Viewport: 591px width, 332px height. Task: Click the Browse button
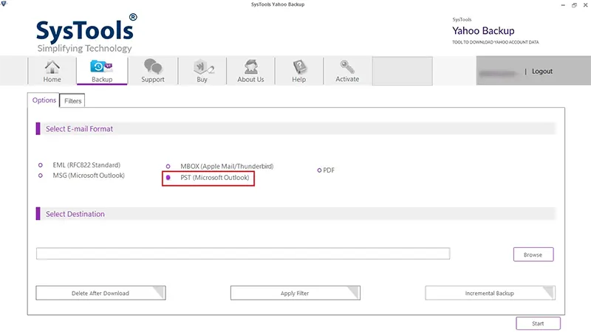click(x=533, y=255)
